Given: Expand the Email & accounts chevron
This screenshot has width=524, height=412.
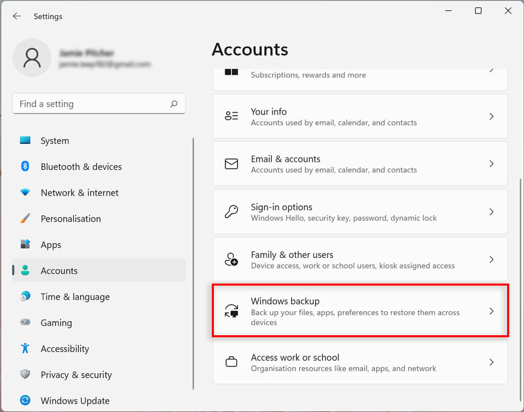Looking at the screenshot, I should click(x=491, y=164).
